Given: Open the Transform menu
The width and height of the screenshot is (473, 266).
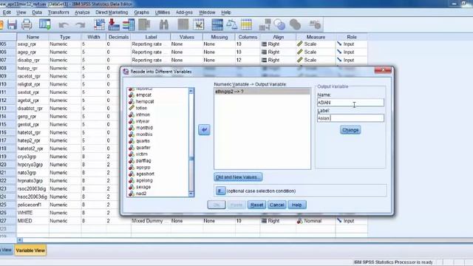Looking at the screenshot, I should (58, 13).
